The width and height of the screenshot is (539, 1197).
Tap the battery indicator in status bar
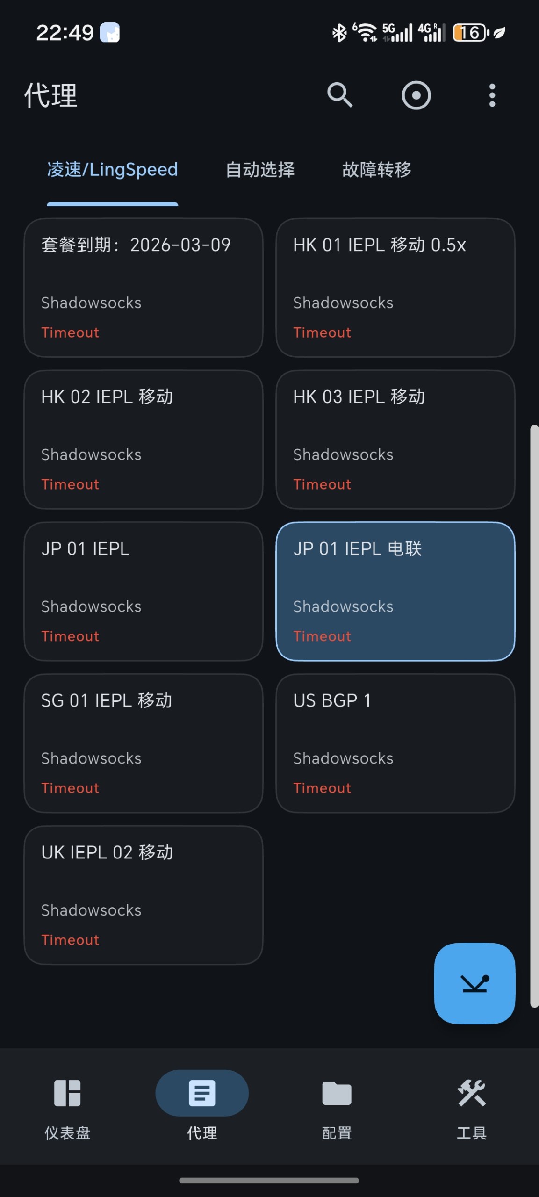[471, 33]
